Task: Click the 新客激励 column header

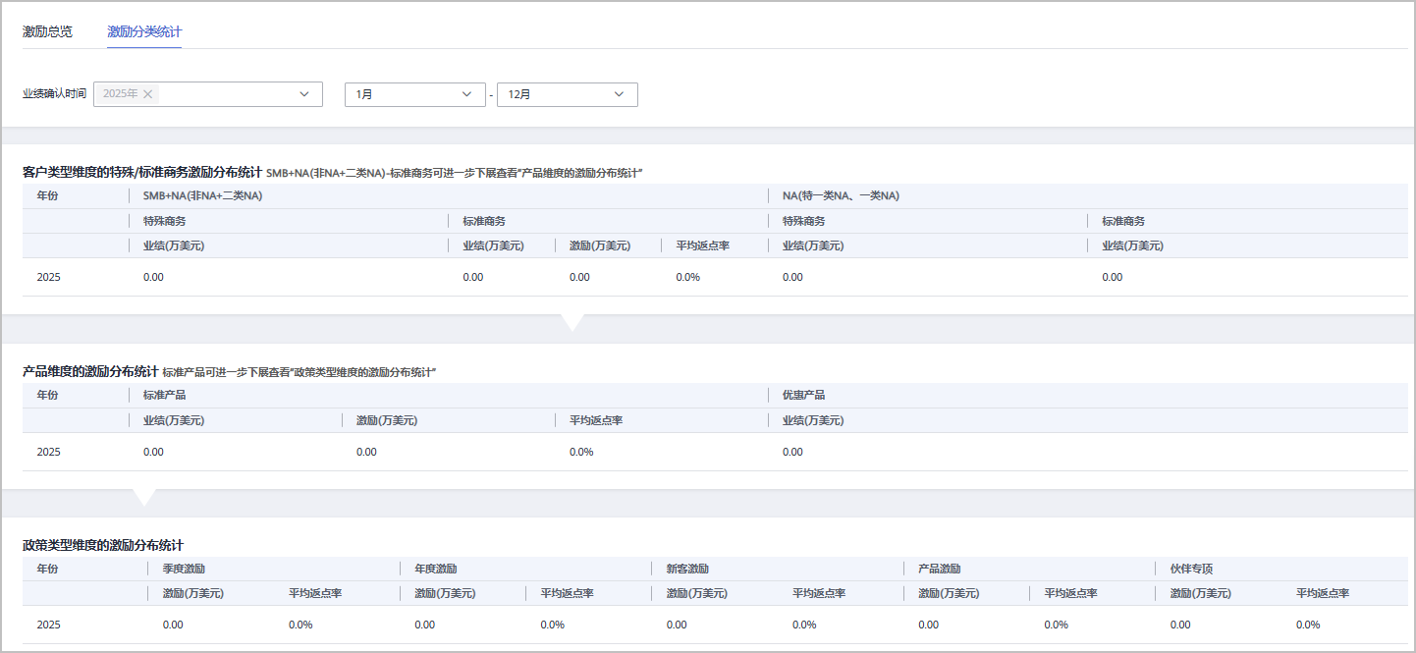Action: (687, 569)
